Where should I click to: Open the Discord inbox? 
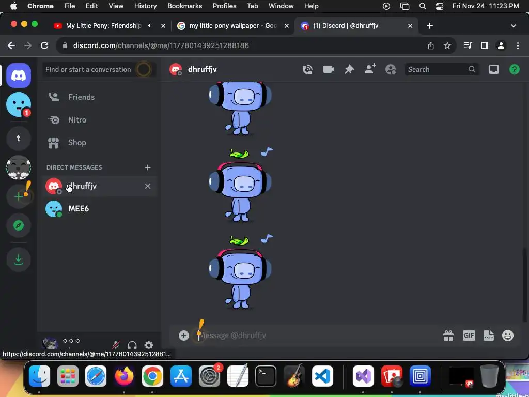[493, 69]
